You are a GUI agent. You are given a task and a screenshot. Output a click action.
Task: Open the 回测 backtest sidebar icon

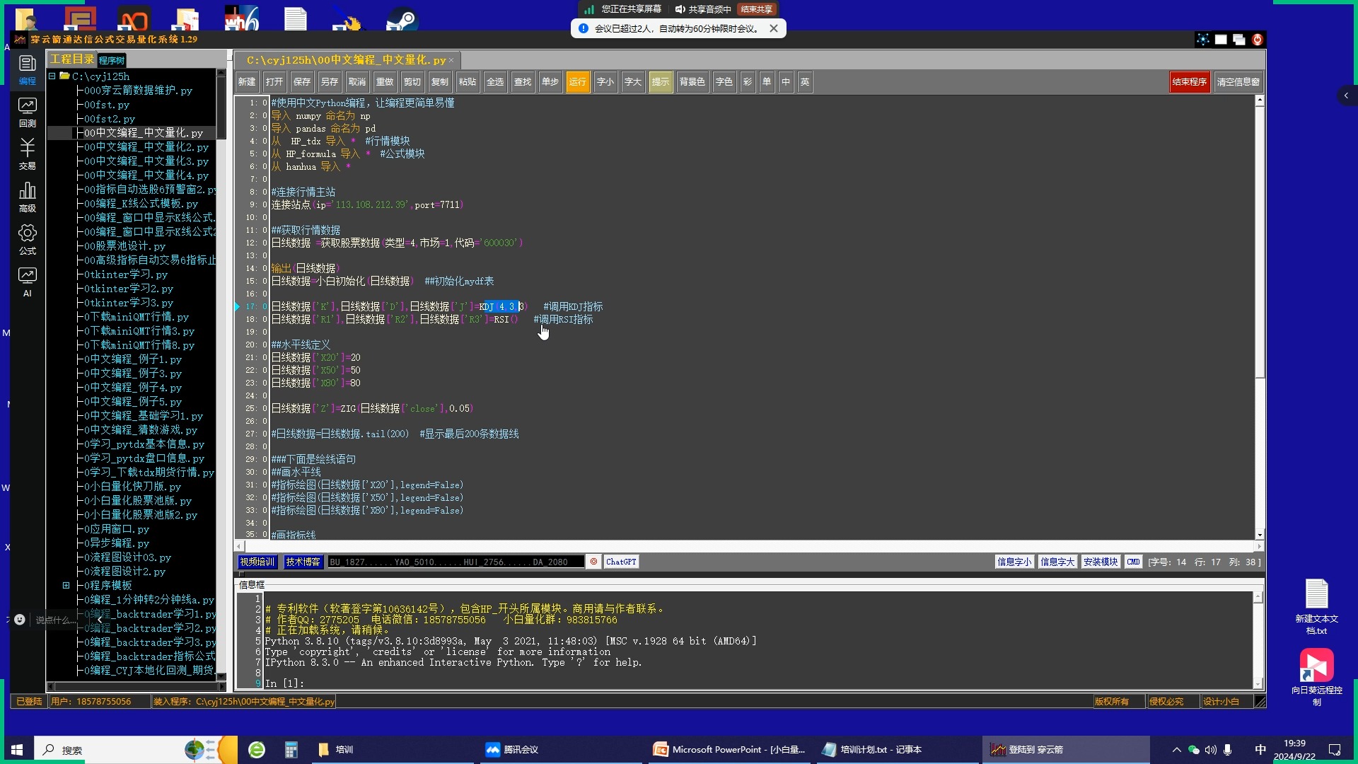[27, 112]
